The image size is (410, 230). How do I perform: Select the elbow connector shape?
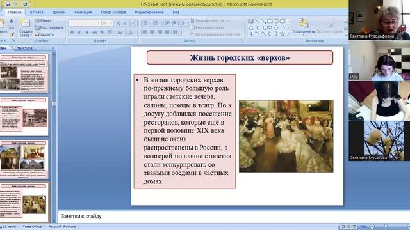tap(258, 27)
